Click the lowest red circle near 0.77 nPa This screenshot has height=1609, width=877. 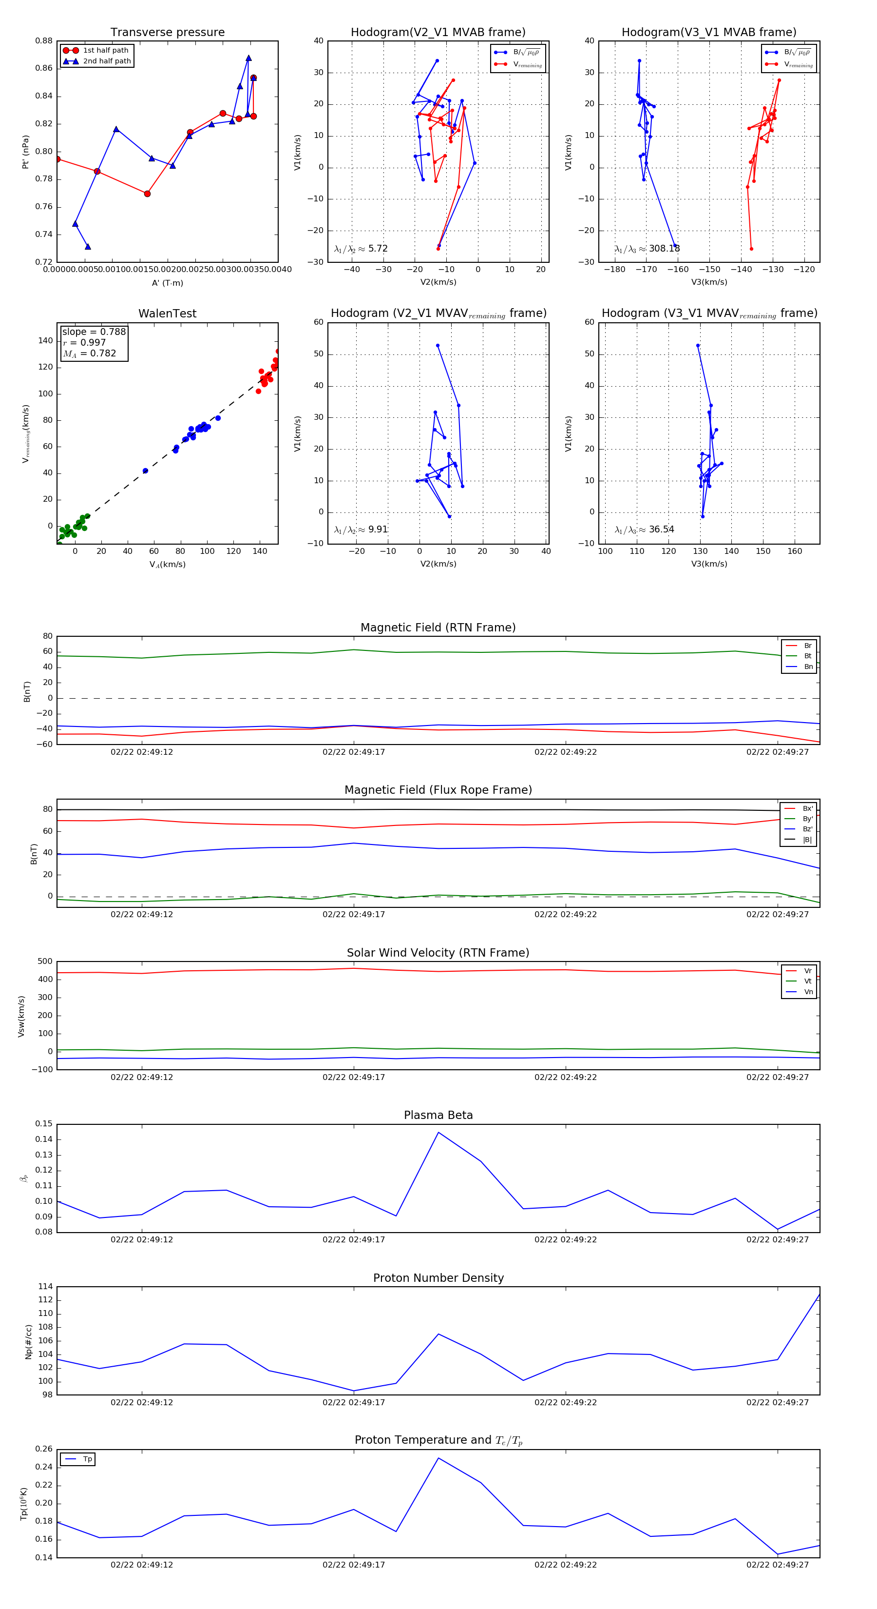147,194
